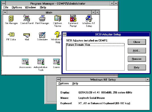Click the Main group title bar
The image size is (152, 112).
coord(49,13)
